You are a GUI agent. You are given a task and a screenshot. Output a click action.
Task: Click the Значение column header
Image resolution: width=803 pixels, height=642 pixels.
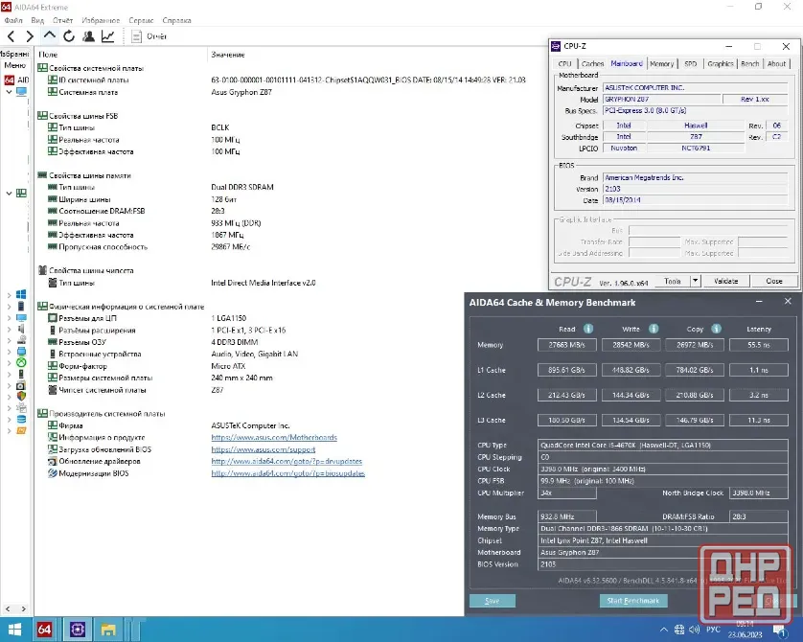(x=228, y=55)
